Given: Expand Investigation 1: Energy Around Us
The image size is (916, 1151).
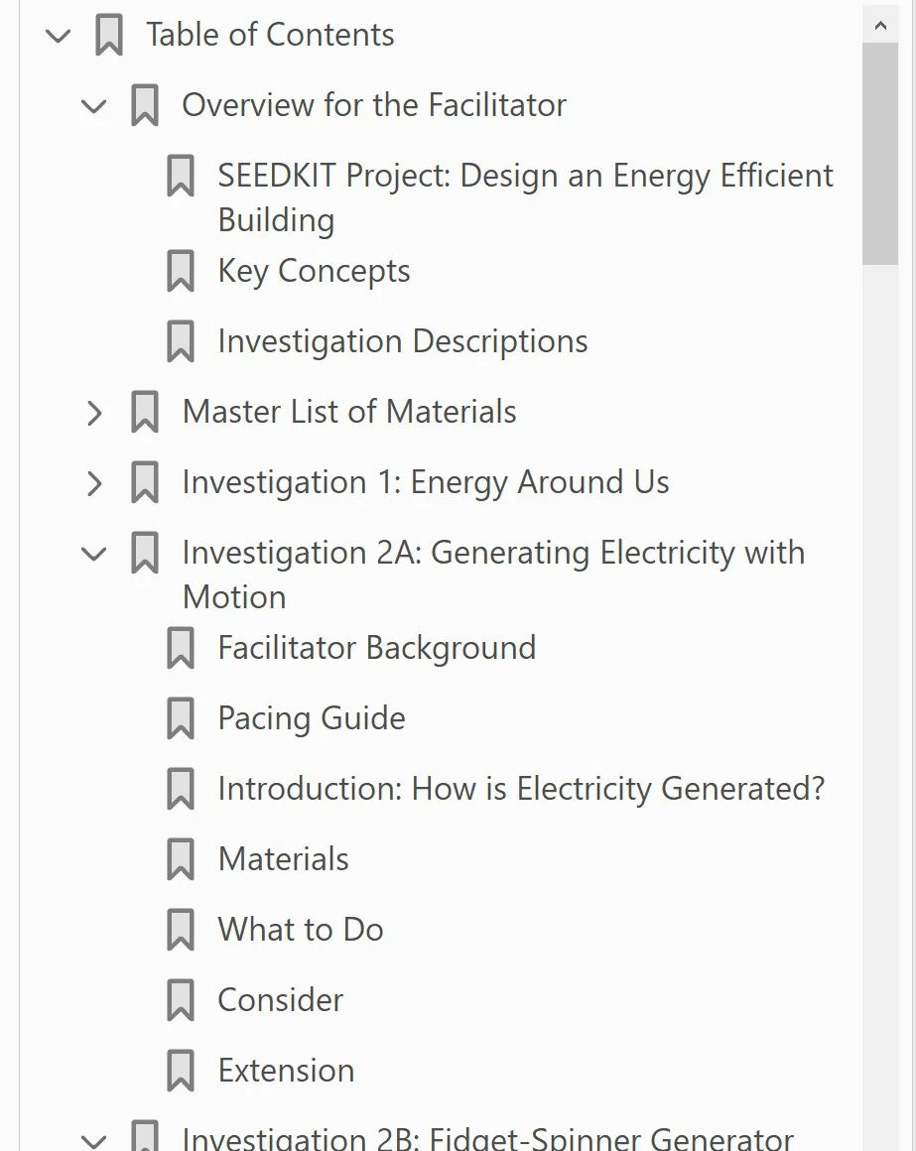Looking at the screenshot, I should pyautogui.click(x=94, y=483).
